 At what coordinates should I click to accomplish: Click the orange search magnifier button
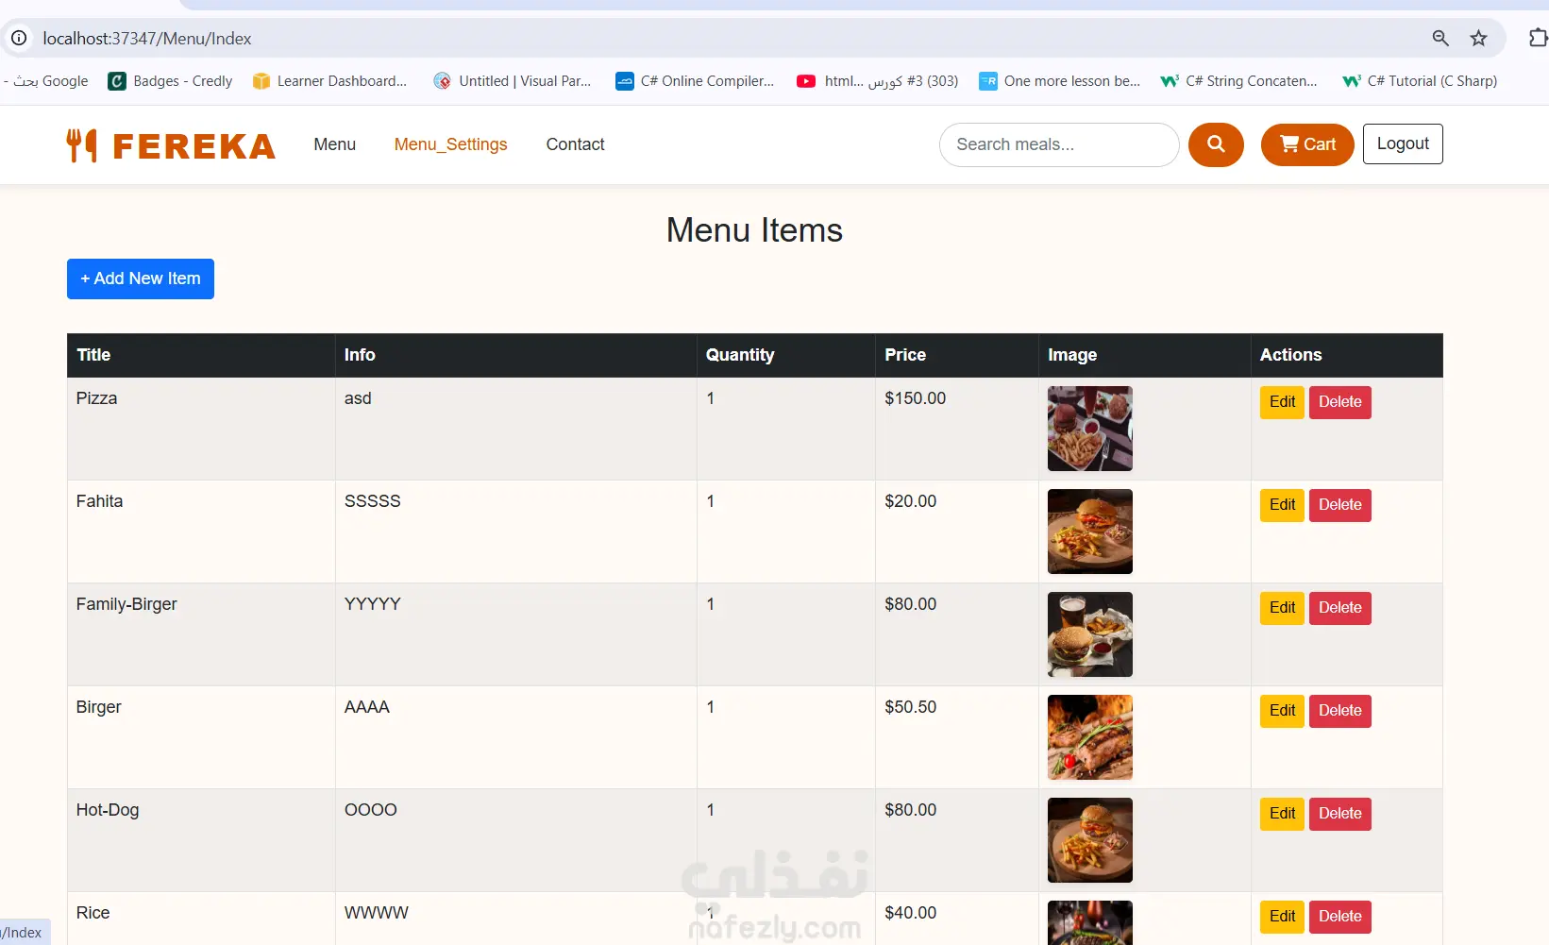(x=1216, y=144)
